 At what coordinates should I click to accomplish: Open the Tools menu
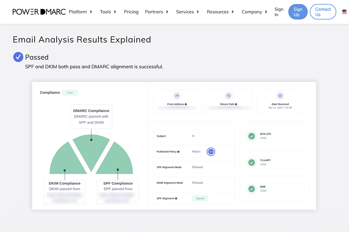105,12
